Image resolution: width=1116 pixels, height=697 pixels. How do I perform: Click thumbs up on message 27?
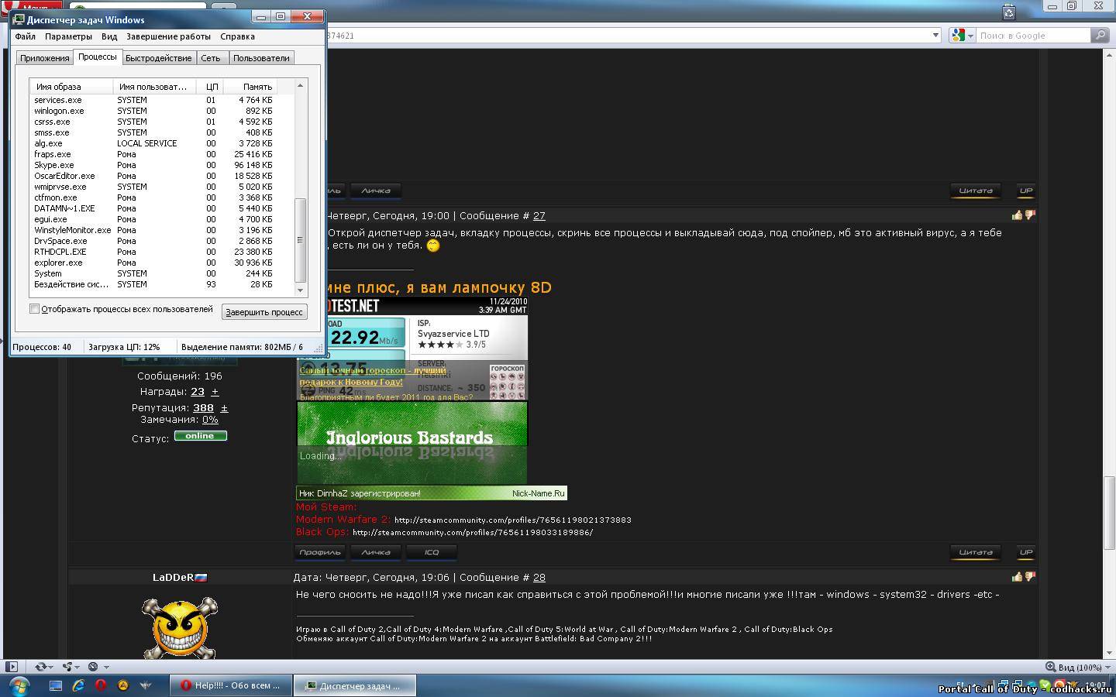[1017, 215]
